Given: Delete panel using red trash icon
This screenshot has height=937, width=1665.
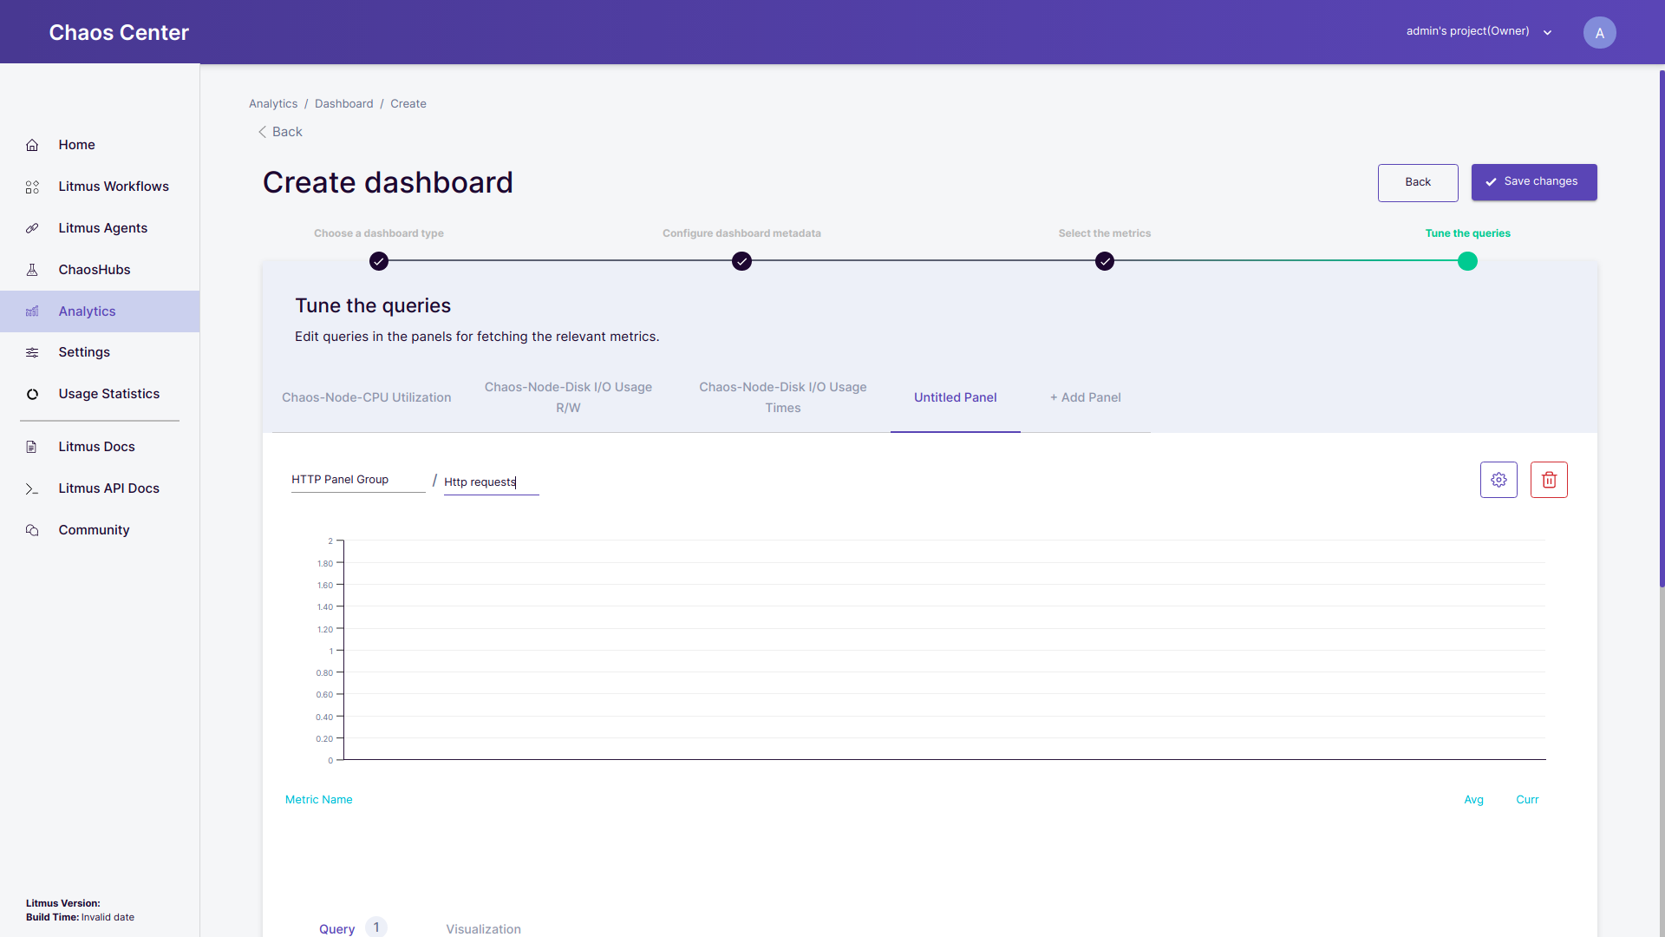Looking at the screenshot, I should coord(1549,480).
